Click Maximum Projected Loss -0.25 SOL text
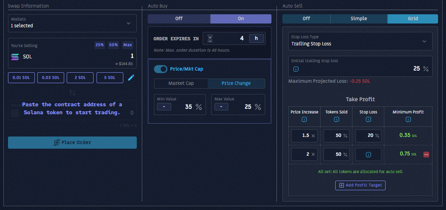This screenshot has height=210, width=446. (329, 81)
